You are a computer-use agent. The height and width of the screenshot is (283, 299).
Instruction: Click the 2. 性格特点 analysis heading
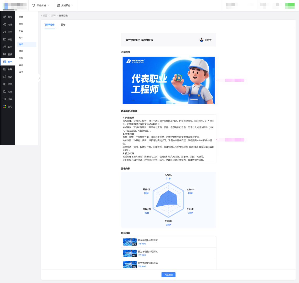tap(128, 134)
